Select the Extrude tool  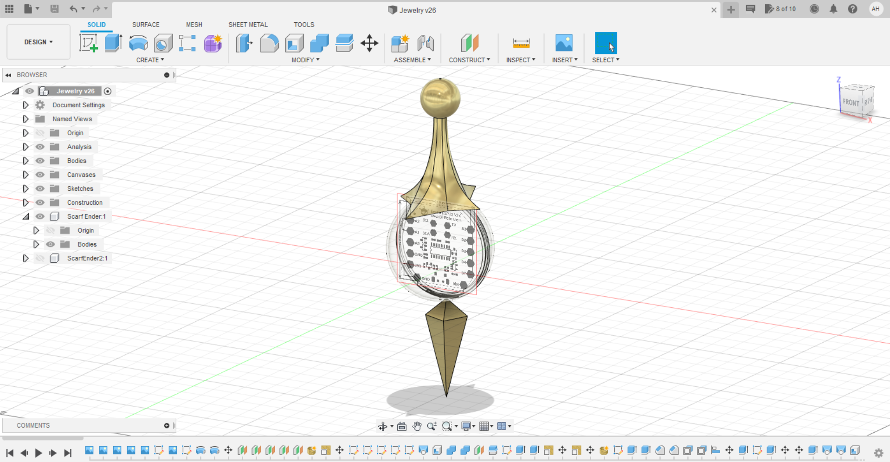coord(113,43)
